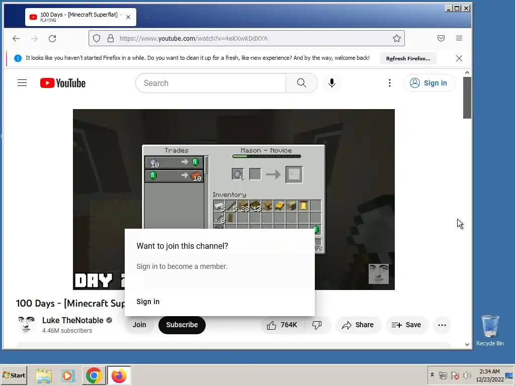Open more actions ellipsis menu
Screen dimensions: 515x386
pos(442,325)
